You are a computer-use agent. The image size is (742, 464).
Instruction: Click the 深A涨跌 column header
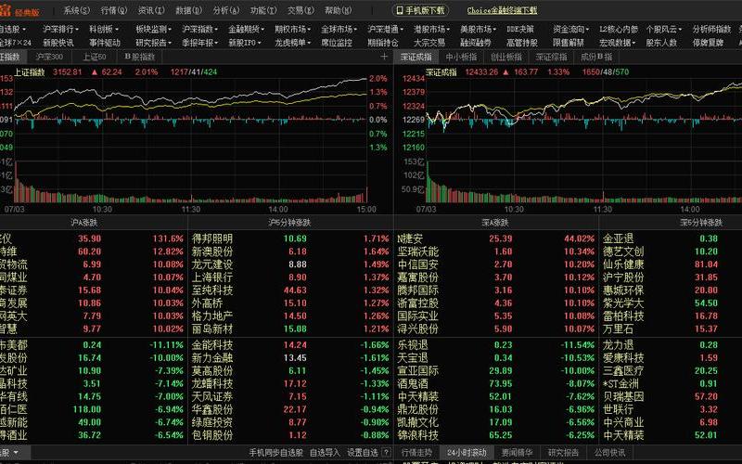[495, 223]
